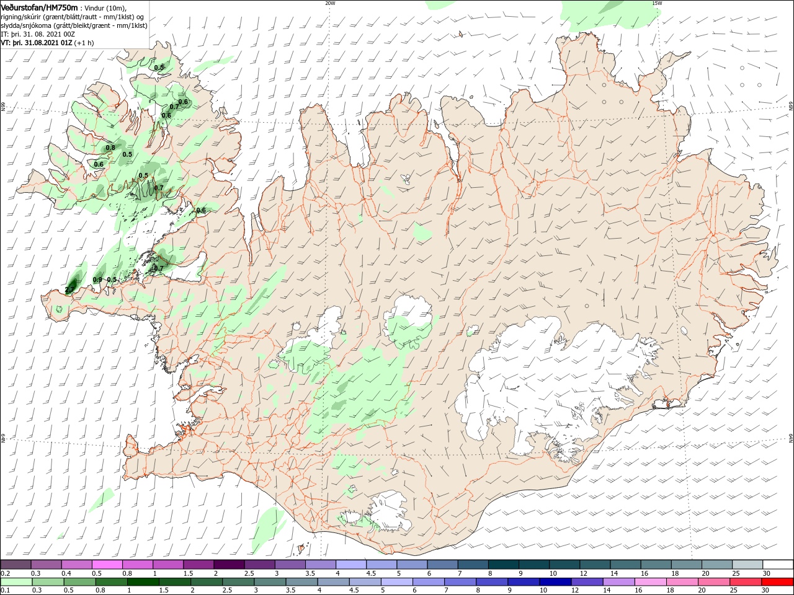Click the white Mýrdalsjökull glacier near south coast
Image resolution: width=794 pixels, height=595 pixels.
[x=388, y=511]
